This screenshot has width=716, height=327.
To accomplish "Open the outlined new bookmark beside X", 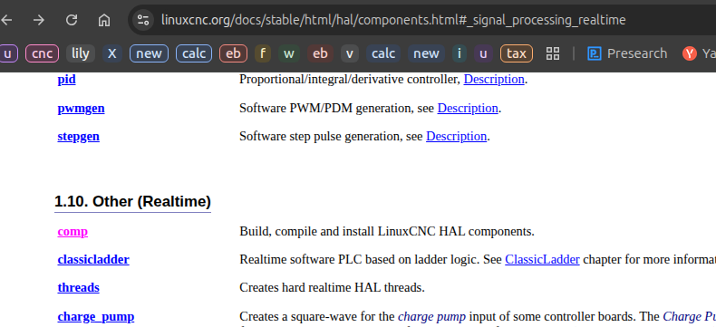I will (149, 53).
